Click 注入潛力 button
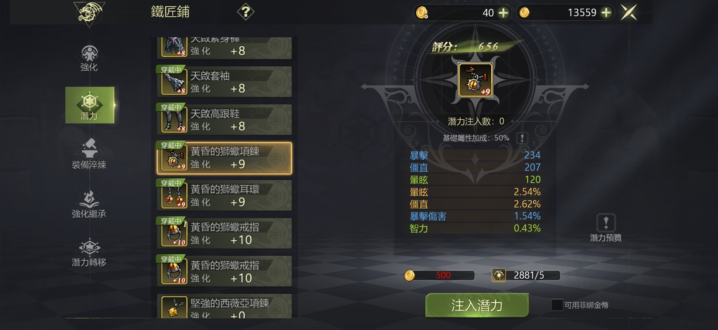Image resolution: width=718 pixels, height=330 pixels. pyautogui.click(x=477, y=305)
